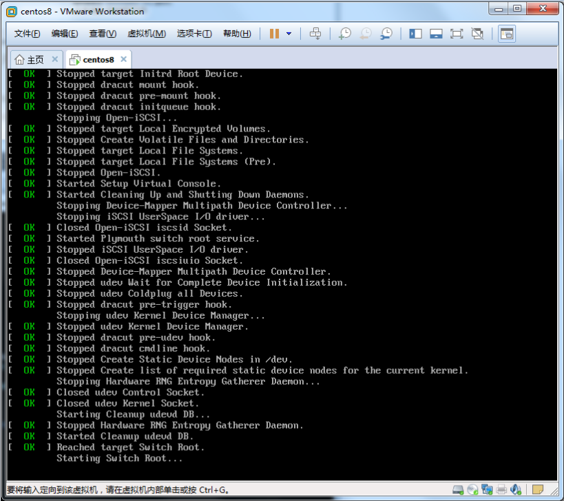Take a snapshot of the virtual machine
Viewport: 564px width, 501px height.
pos(344,34)
